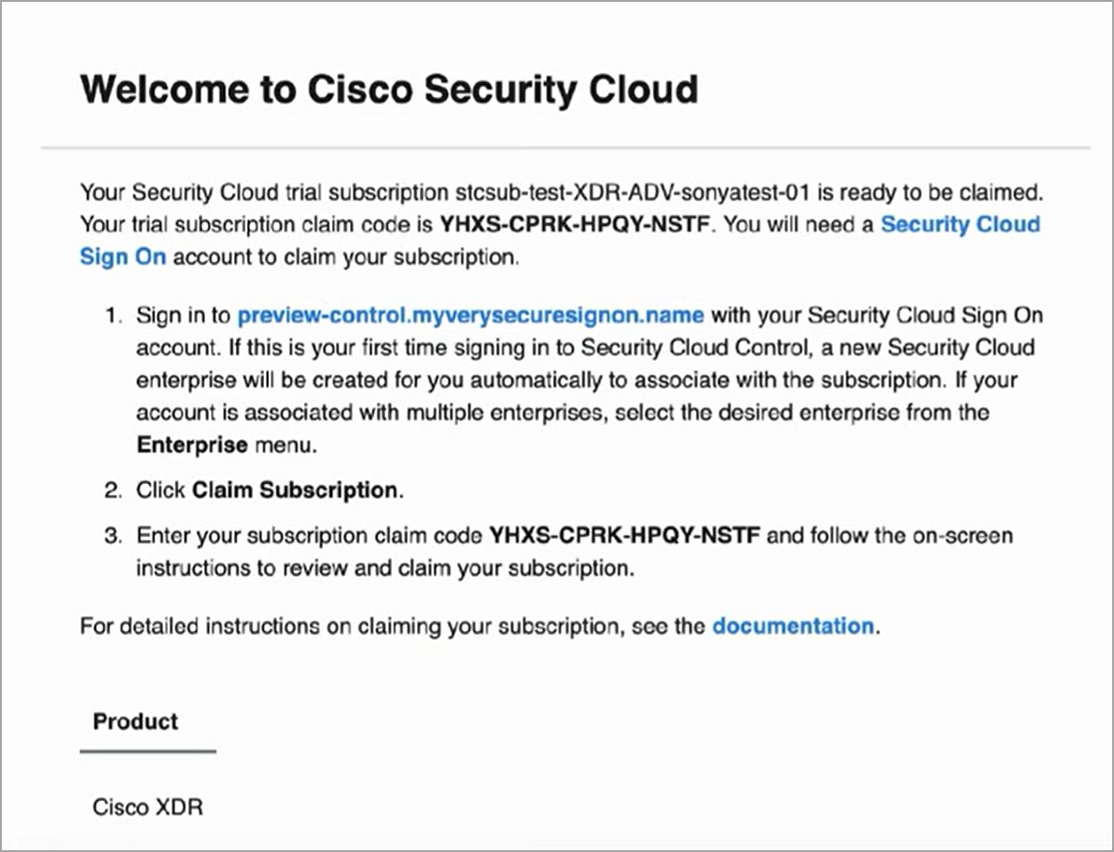Screen dimensions: 1114x852
Task: Click the 'Sign On' link text
Action: coord(123,256)
